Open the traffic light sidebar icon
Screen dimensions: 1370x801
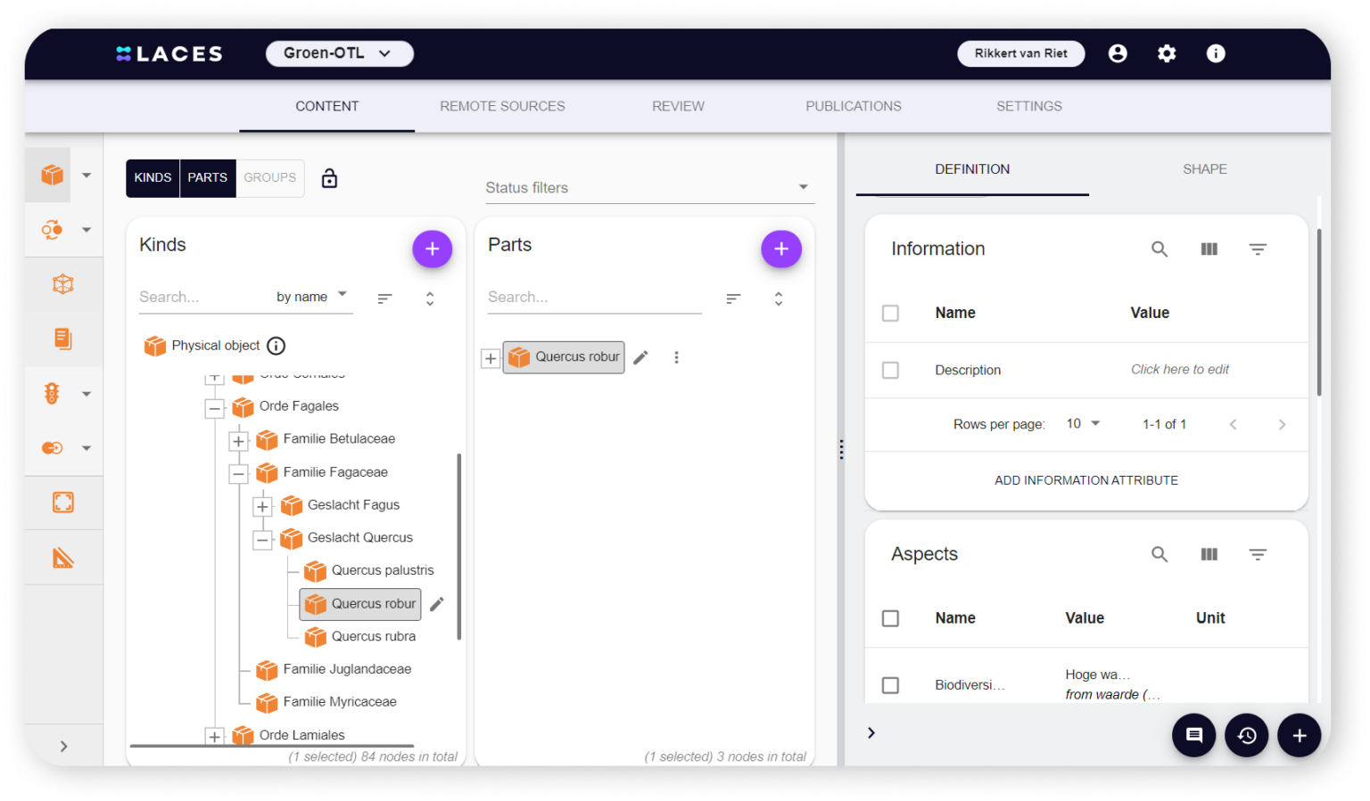52,394
